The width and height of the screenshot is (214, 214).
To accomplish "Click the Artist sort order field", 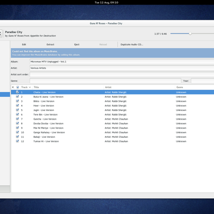I will 122,75.
